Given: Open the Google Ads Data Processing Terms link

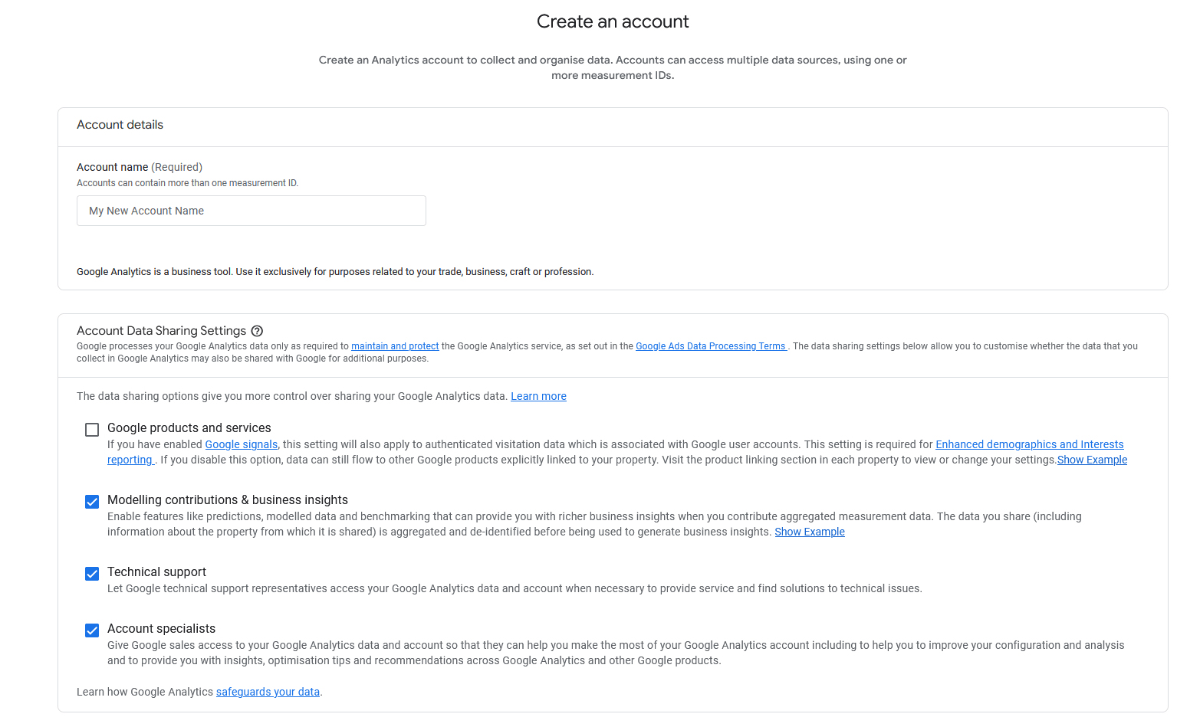Looking at the screenshot, I should (x=710, y=345).
